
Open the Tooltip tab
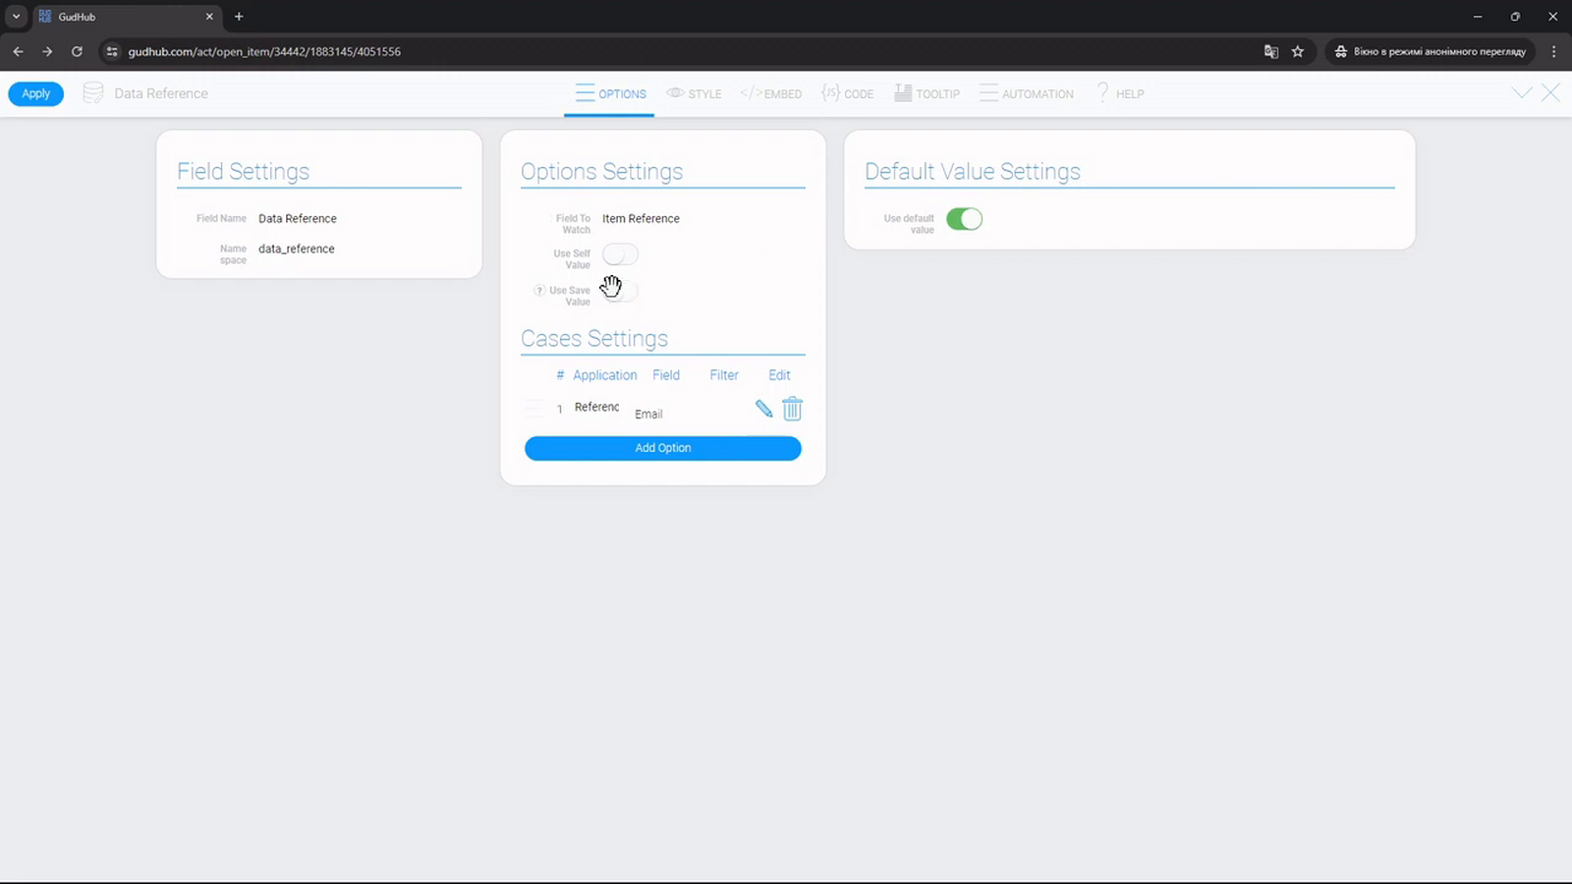pos(926,93)
